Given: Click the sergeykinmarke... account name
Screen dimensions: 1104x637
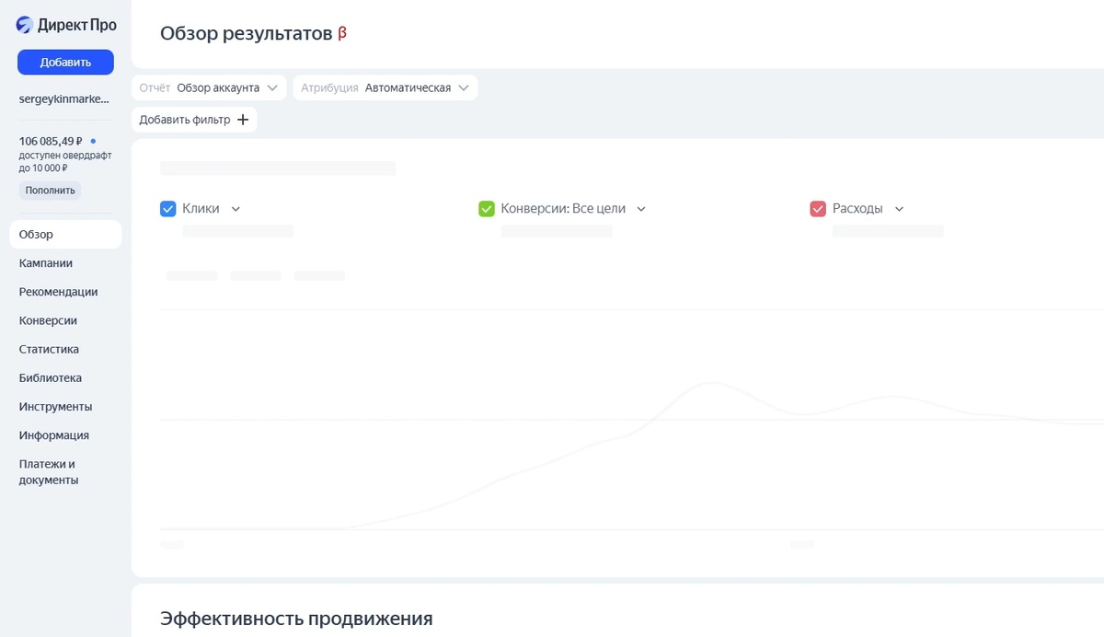Looking at the screenshot, I should 64,98.
